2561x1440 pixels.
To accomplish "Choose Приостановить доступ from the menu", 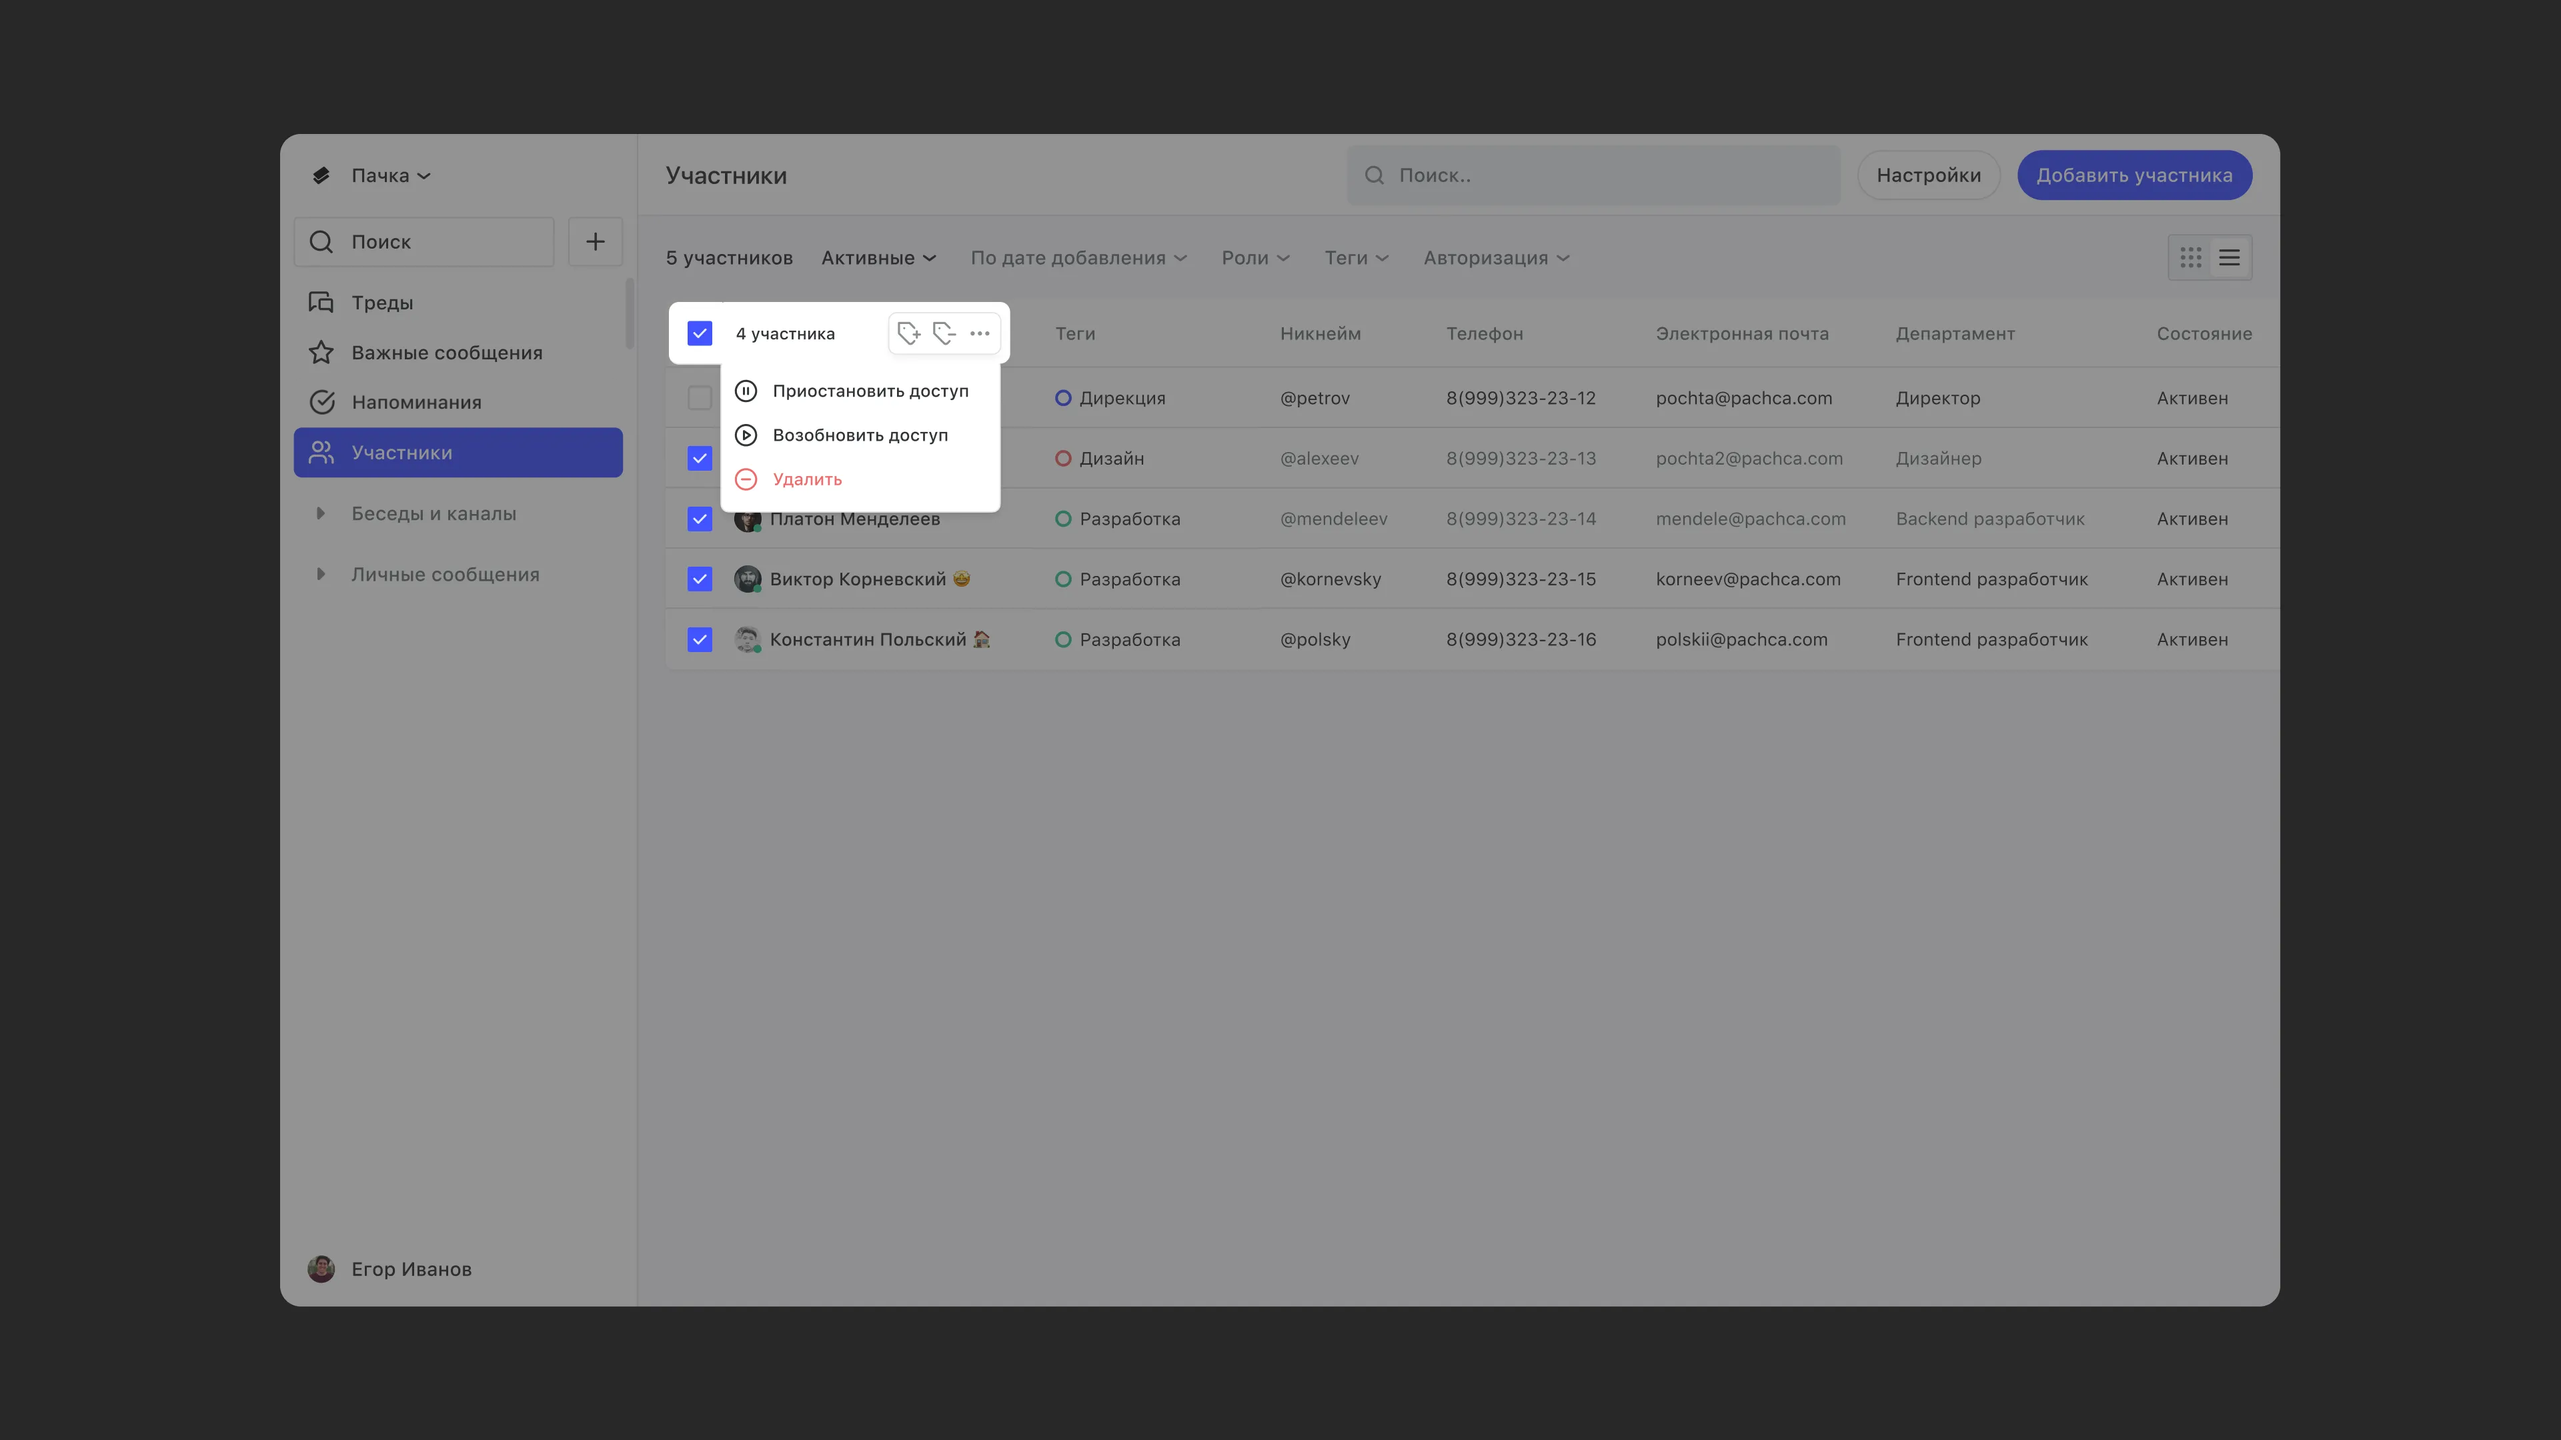I will [x=870, y=391].
